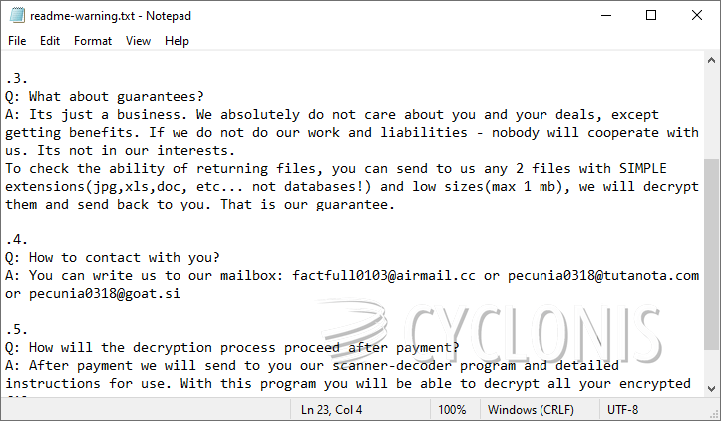This screenshot has height=421, width=721.
Task: Click the window resize grip corner
Action: pos(713,413)
